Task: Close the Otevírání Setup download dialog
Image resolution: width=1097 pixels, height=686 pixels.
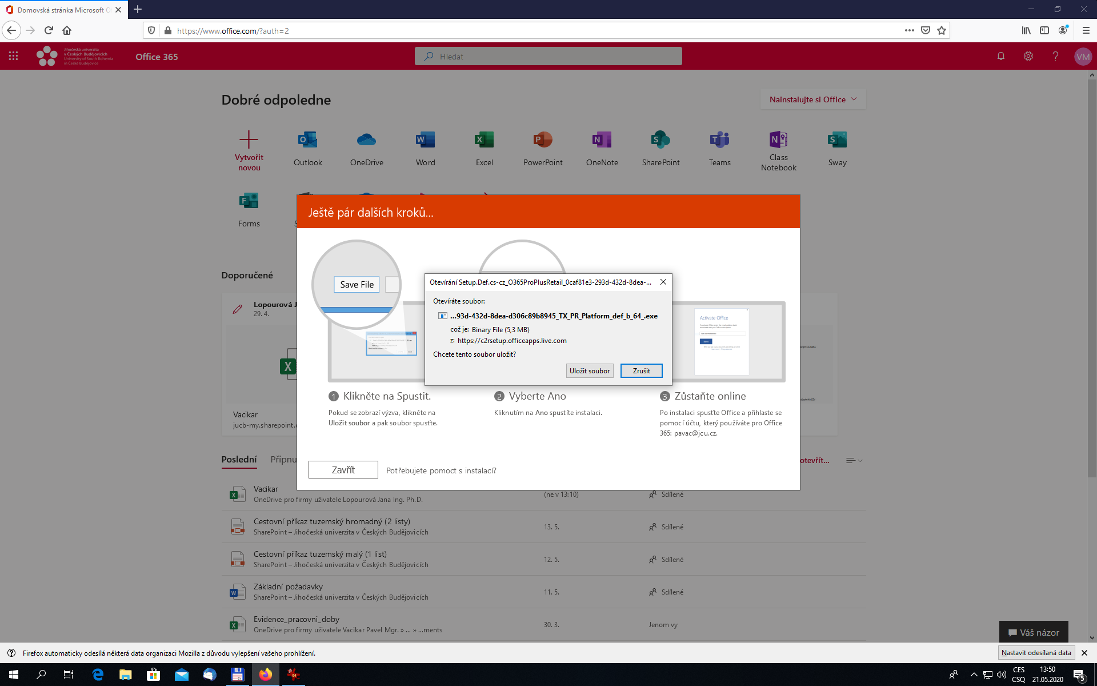Action: pos(663,282)
